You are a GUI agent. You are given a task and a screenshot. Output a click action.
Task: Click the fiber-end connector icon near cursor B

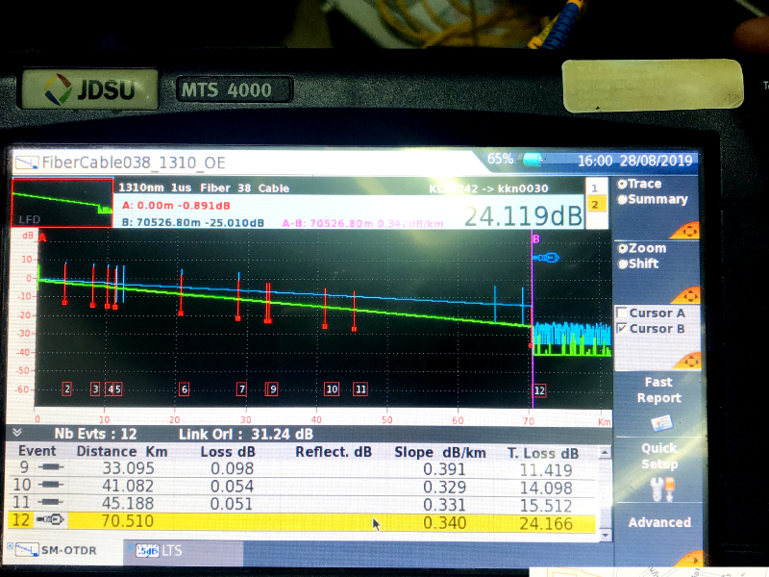click(547, 257)
